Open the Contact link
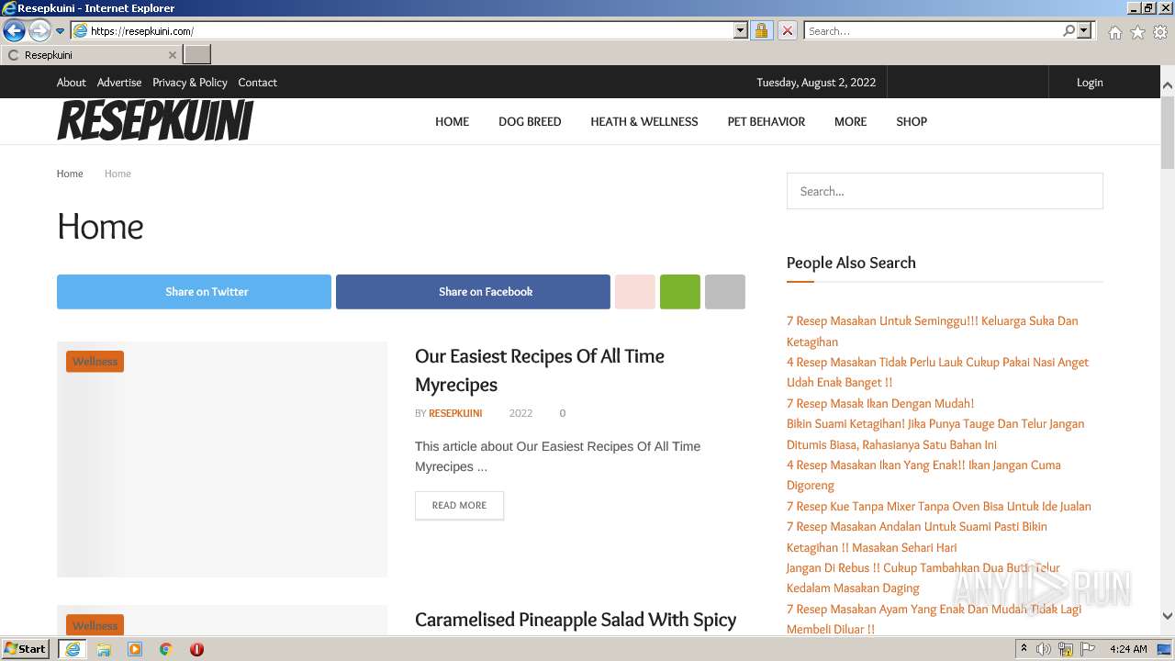This screenshot has width=1175, height=661. (x=257, y=83)
